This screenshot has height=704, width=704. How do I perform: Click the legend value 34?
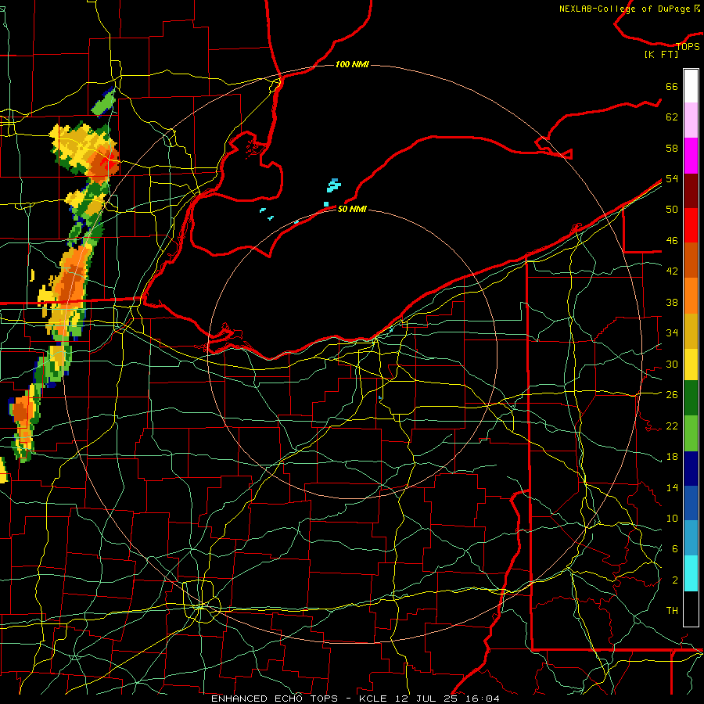pyautogui.click(x=672, y=333)
